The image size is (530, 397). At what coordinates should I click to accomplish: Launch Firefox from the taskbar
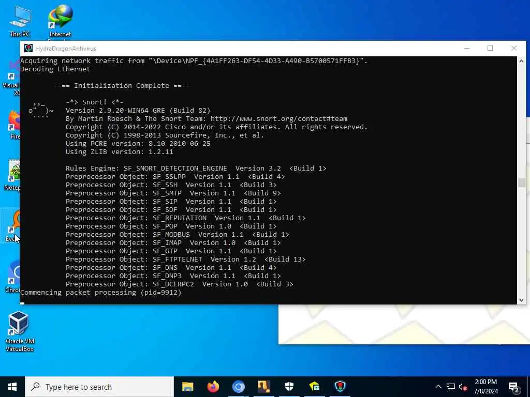(x=213, y=387)
